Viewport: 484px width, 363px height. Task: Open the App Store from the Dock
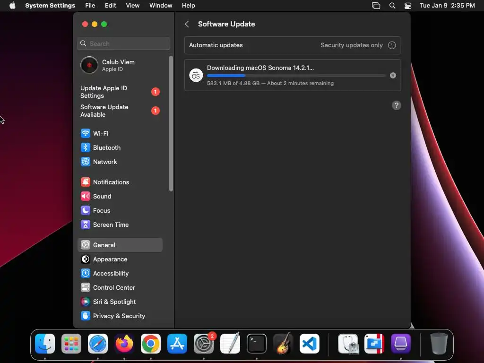click(x=177, y=344)
